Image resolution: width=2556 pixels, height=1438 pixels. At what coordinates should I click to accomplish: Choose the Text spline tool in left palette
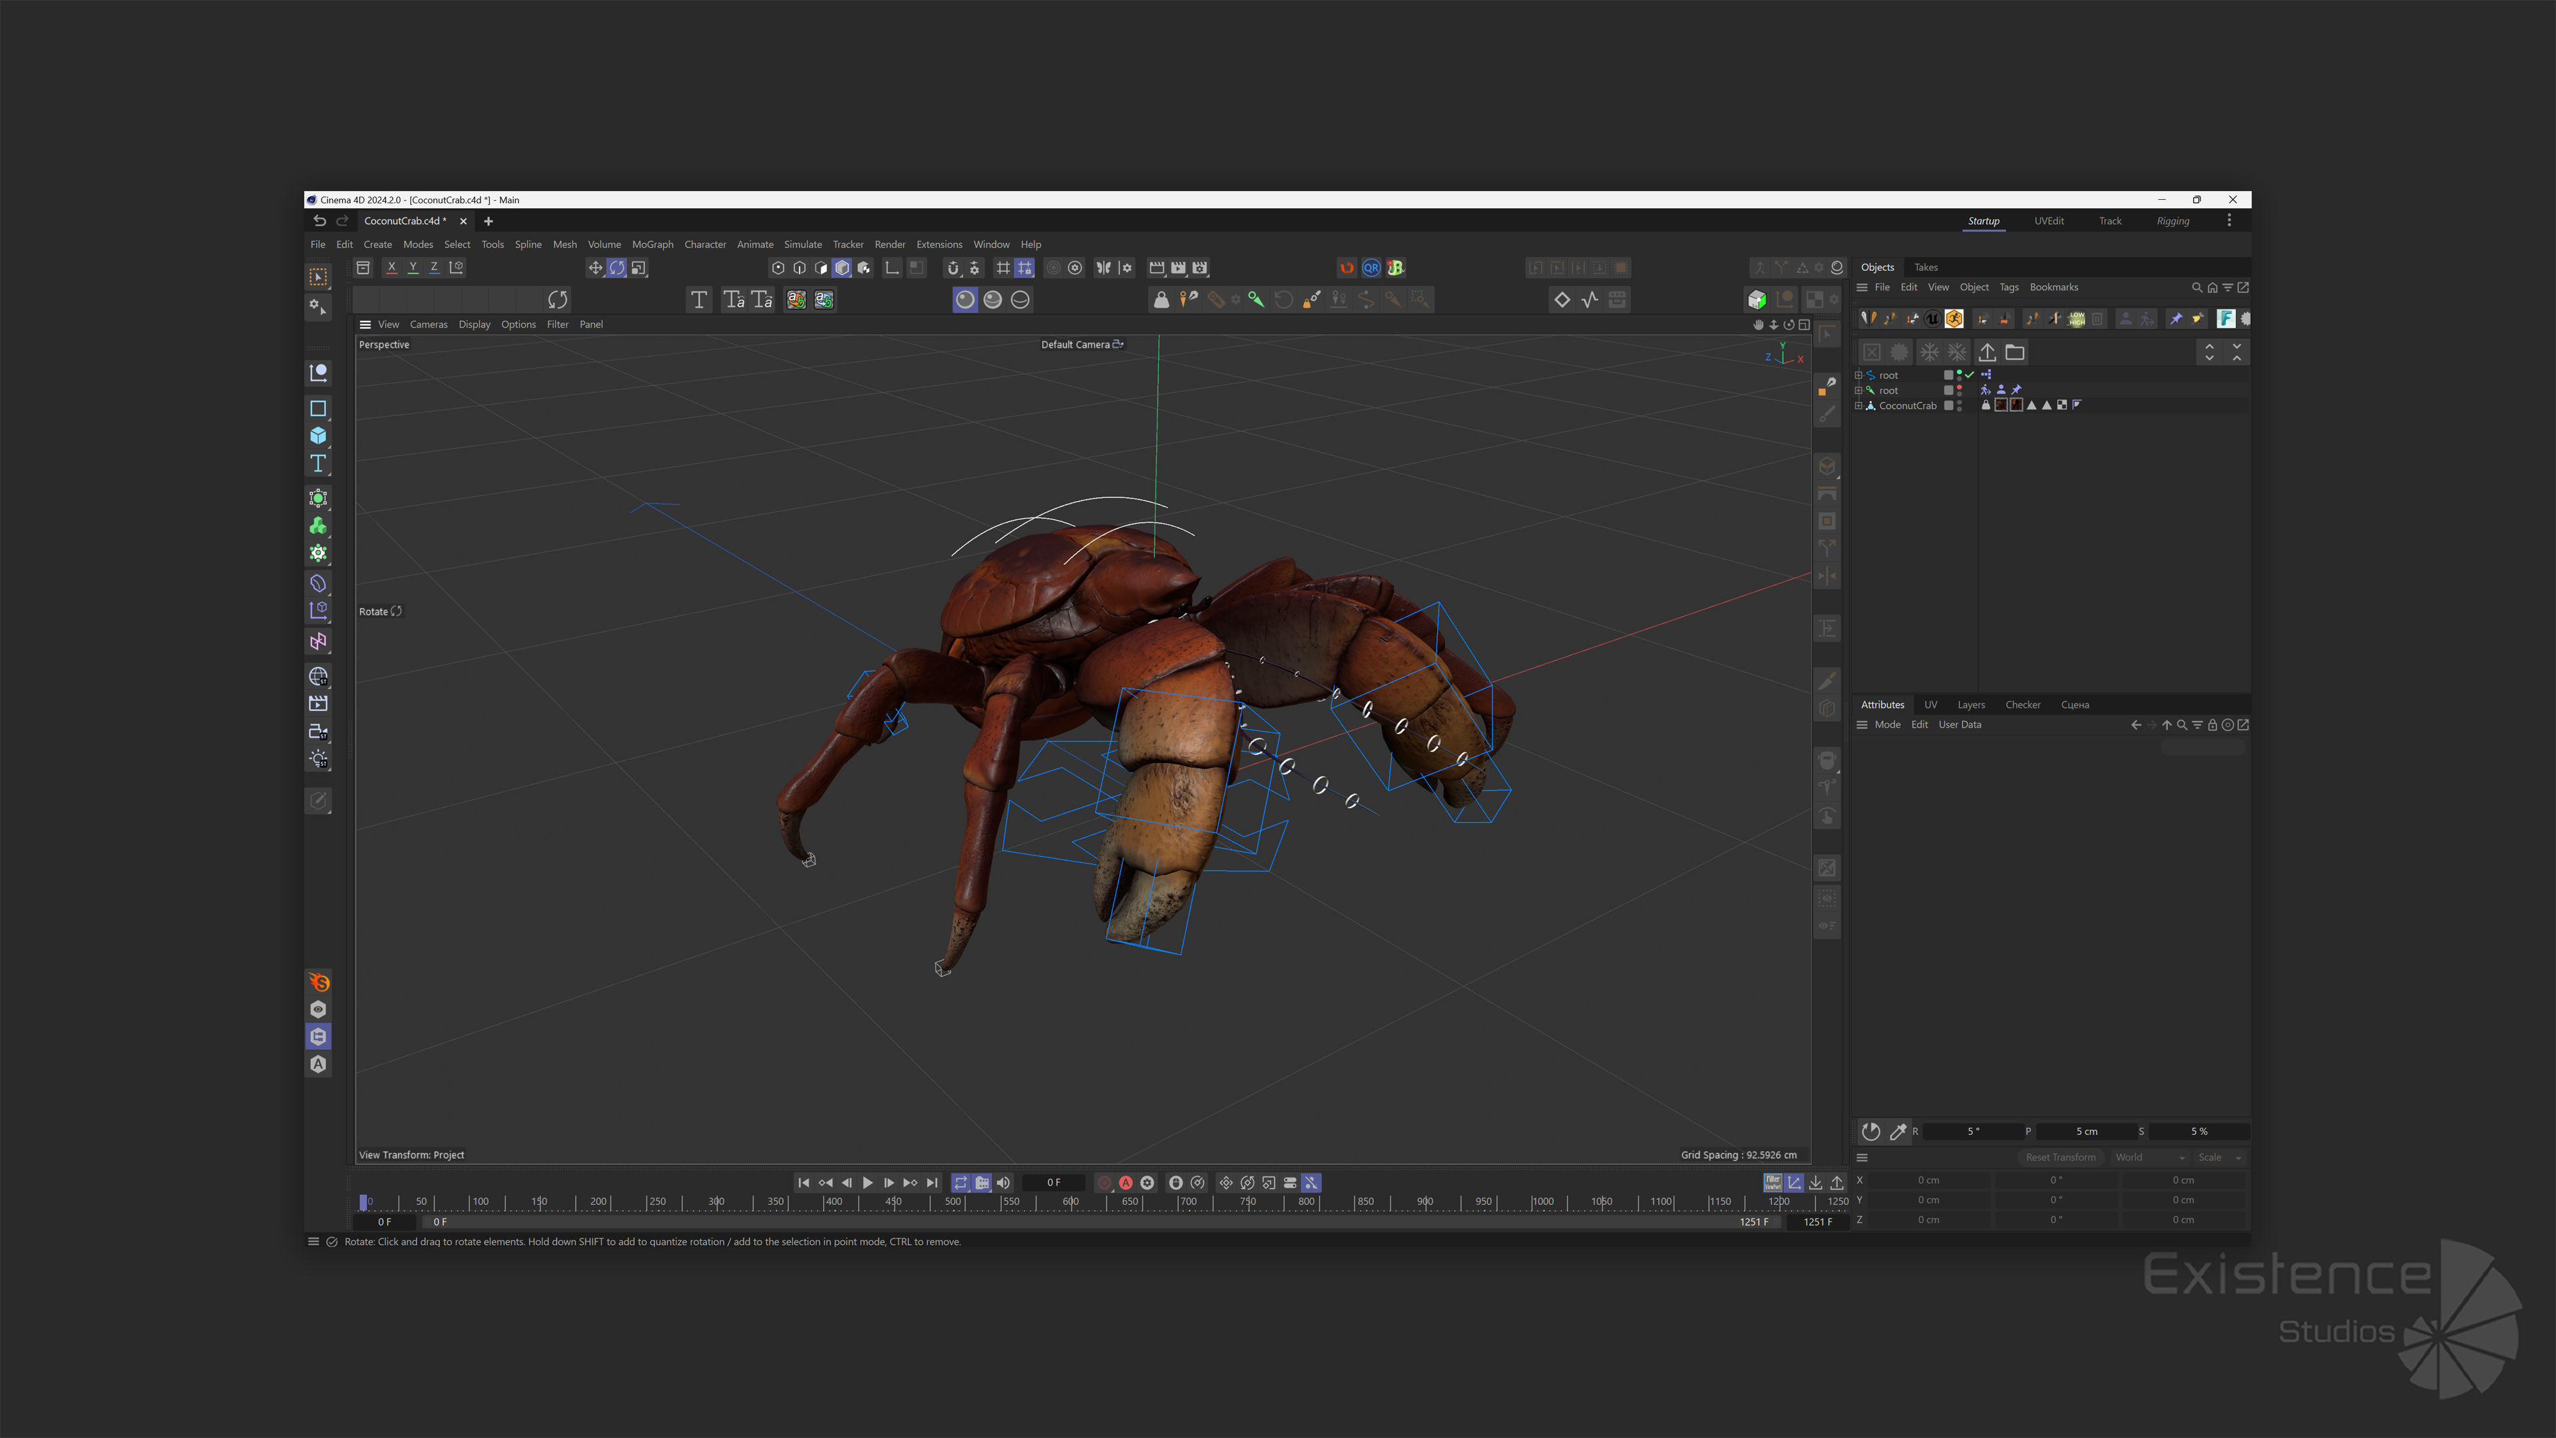[x=319, y=463]
